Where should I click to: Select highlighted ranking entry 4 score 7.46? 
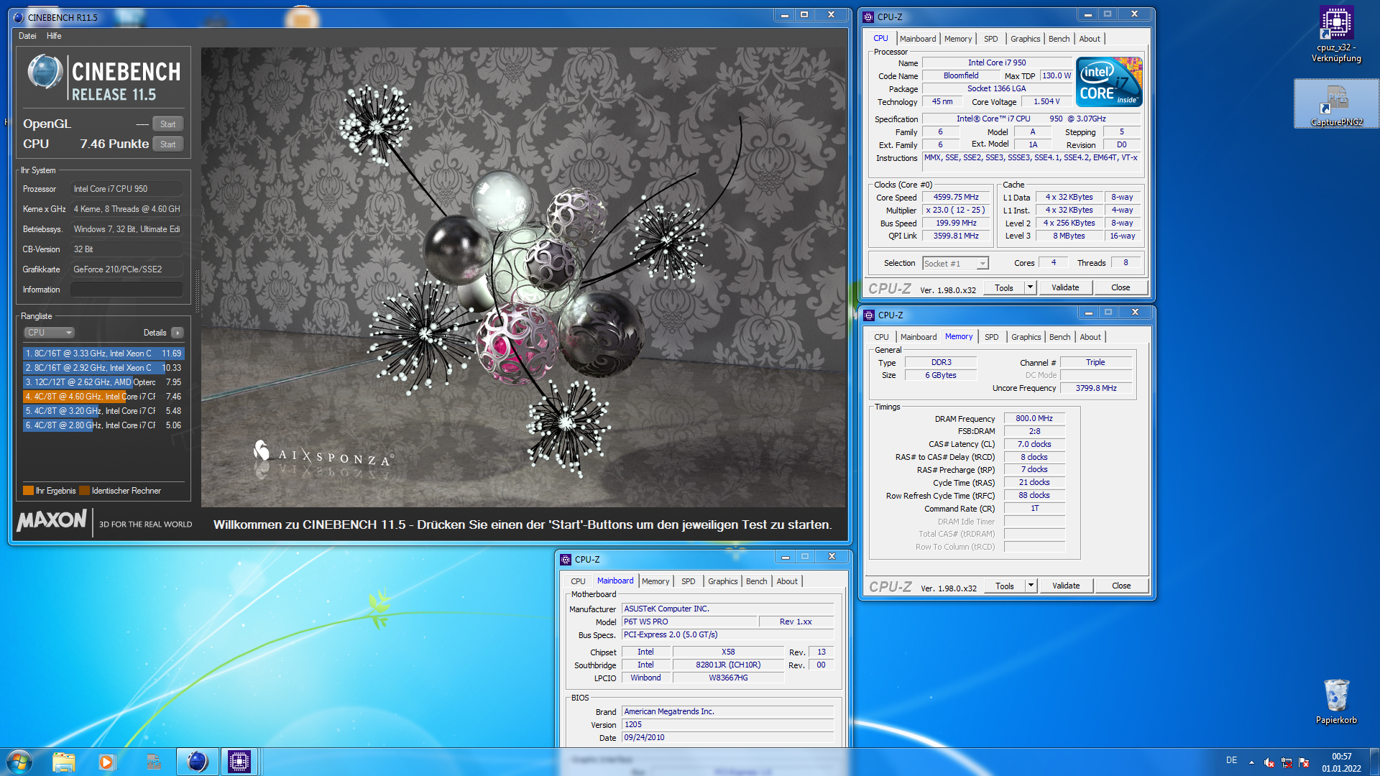point(103,397)
